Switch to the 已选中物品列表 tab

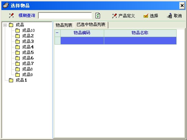[x=91, y=25]
